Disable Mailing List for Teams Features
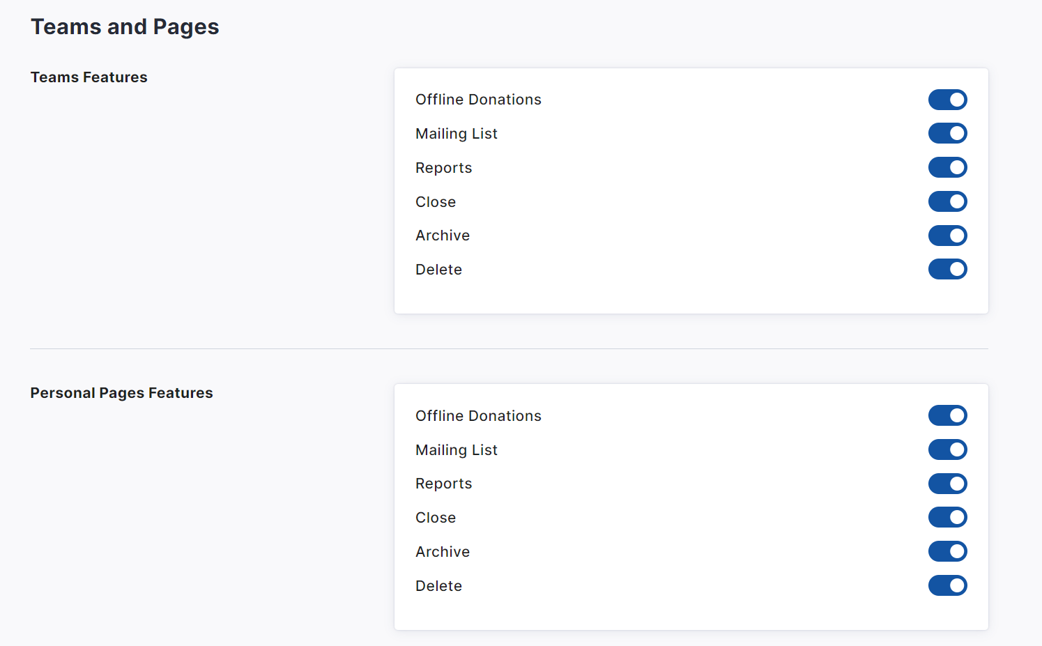Screen dimensions: 1042x646 click(947, 133)
